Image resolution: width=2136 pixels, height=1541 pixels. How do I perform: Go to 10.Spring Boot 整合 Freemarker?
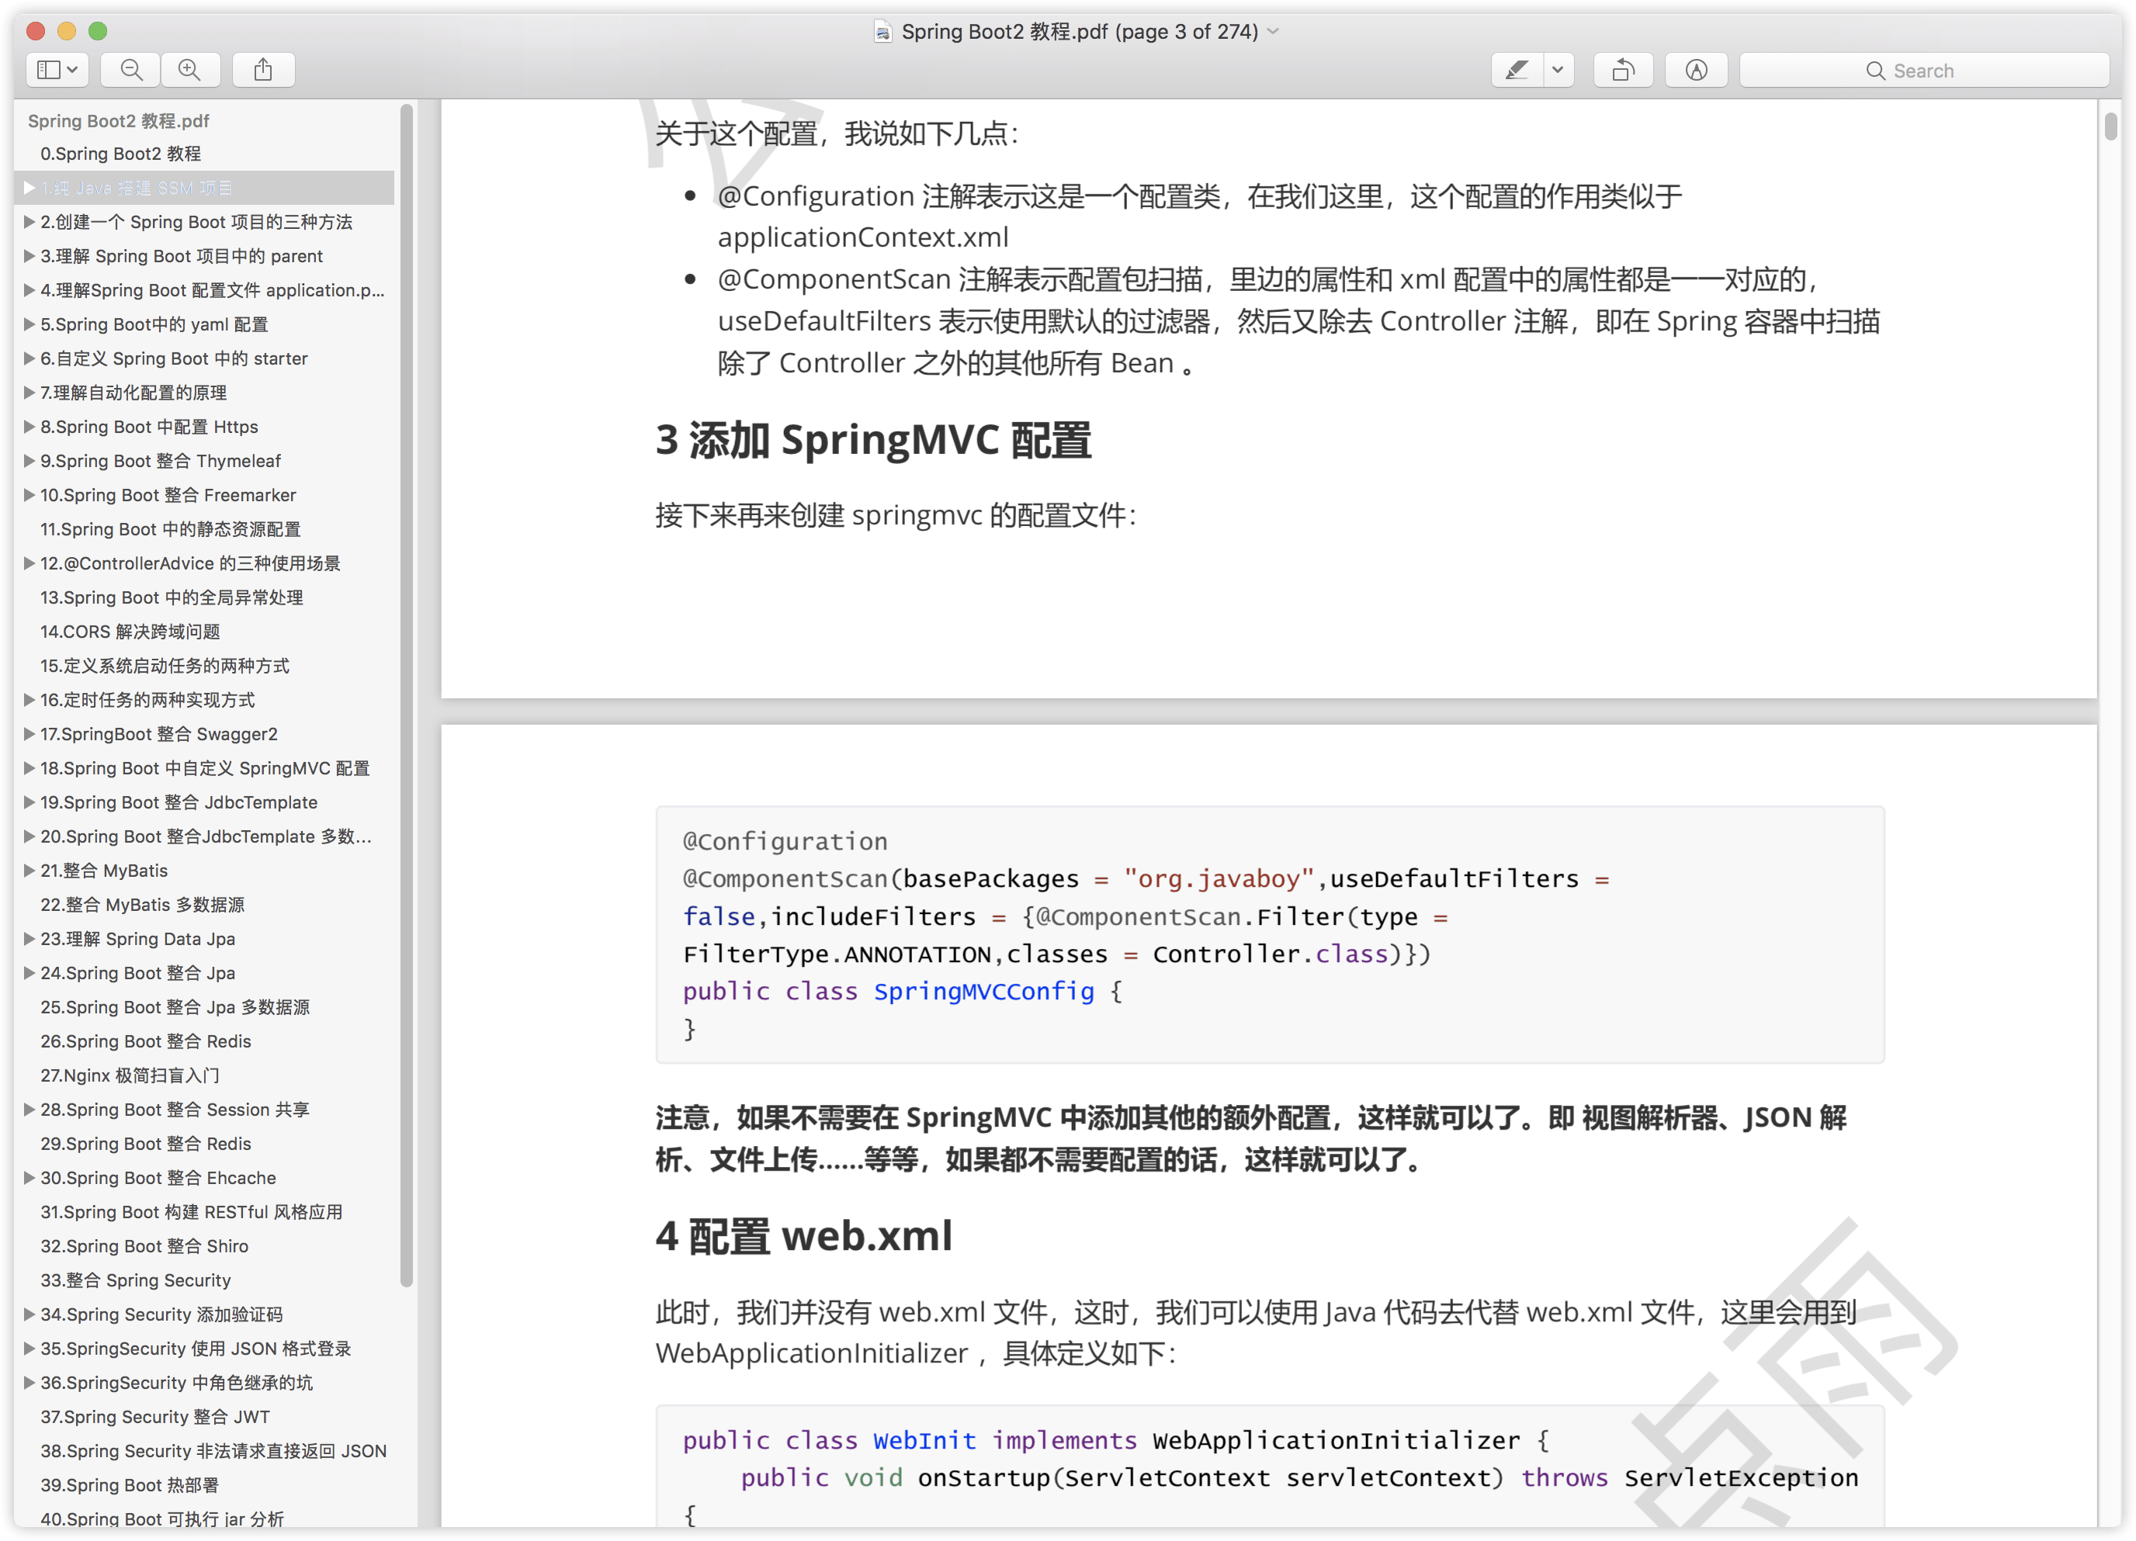[x=168, y=495]
